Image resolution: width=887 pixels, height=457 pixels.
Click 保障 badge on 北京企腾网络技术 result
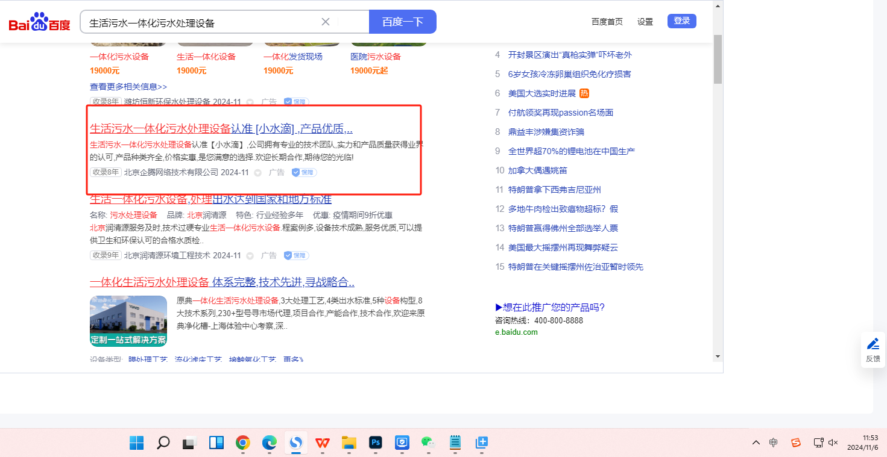click(x=304, y=173)
